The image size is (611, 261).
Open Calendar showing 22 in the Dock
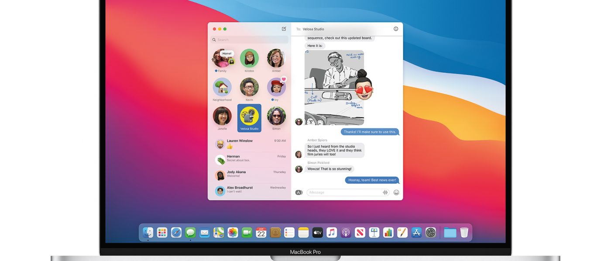pyautogui.click(x=261, y=233)
